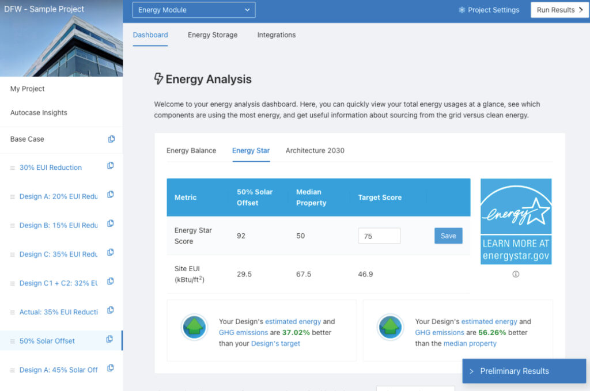Follow the median property link
The image size is (590, 391).
[x=470, y=343]
